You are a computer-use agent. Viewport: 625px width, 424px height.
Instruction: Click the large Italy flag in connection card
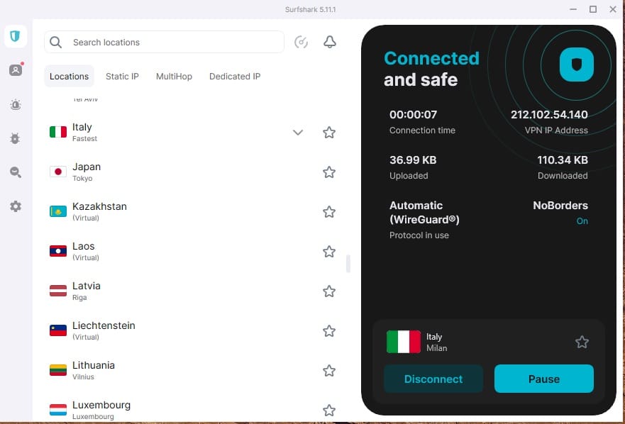point(404,342)
